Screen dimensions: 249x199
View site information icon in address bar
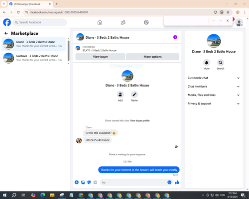tap(27, 12)
